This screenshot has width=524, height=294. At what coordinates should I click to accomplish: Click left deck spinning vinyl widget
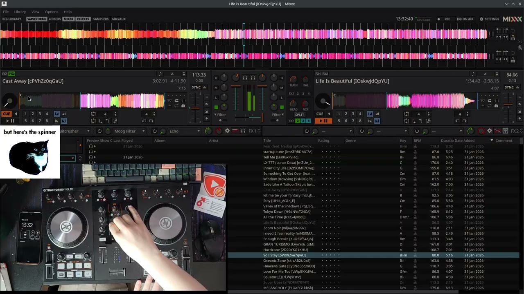tap(9, 101)
